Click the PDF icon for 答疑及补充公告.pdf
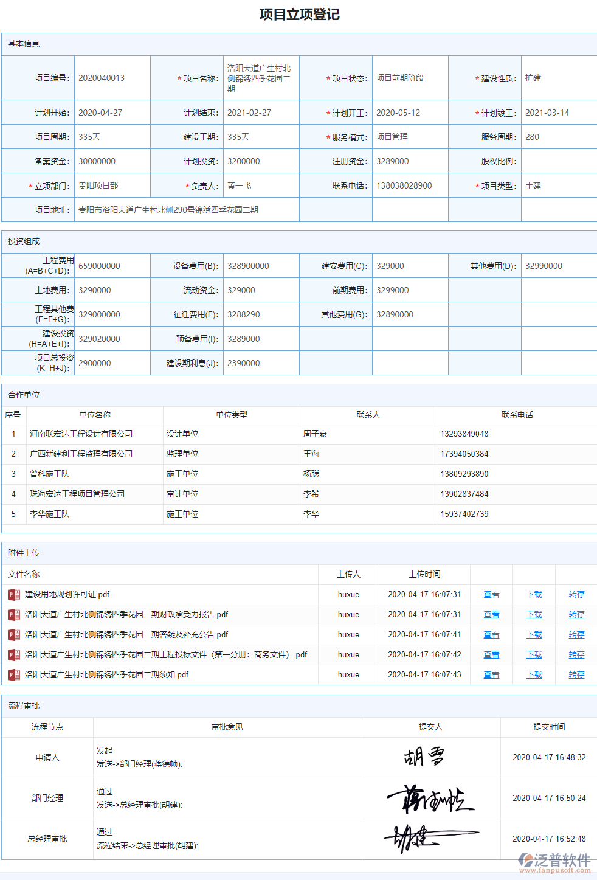This screenshot has width=597, height=880. point(13,634)
